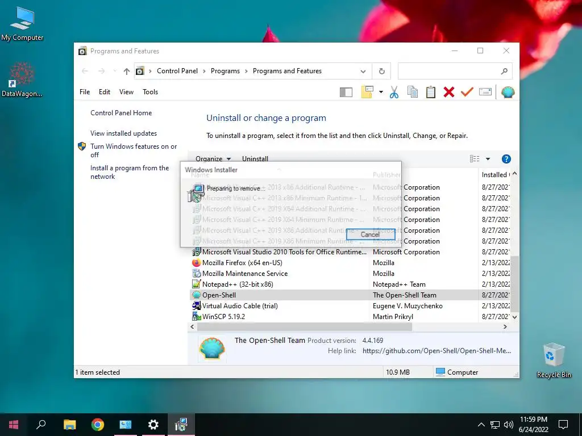Click the Virtual Audio Cable icon in the program list
The width and height of the screenshot is (582, 436).
click(x=196, y=306)
